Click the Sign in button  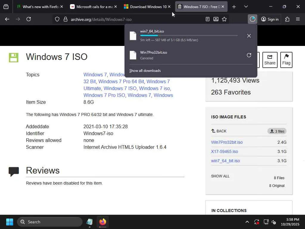point(270,19)
